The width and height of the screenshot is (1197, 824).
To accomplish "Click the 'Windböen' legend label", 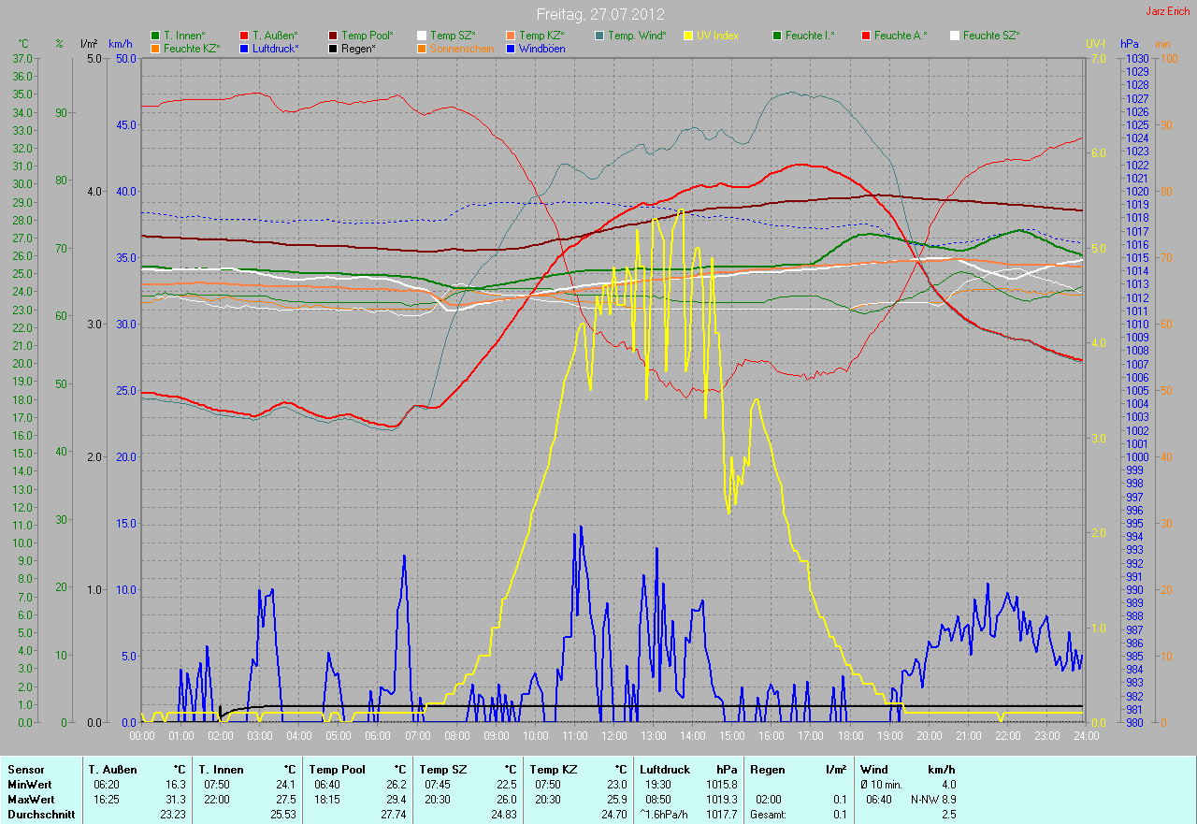I will pos(541,48).
